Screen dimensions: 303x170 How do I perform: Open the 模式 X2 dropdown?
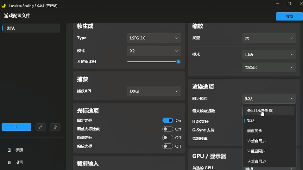[154, 51]
